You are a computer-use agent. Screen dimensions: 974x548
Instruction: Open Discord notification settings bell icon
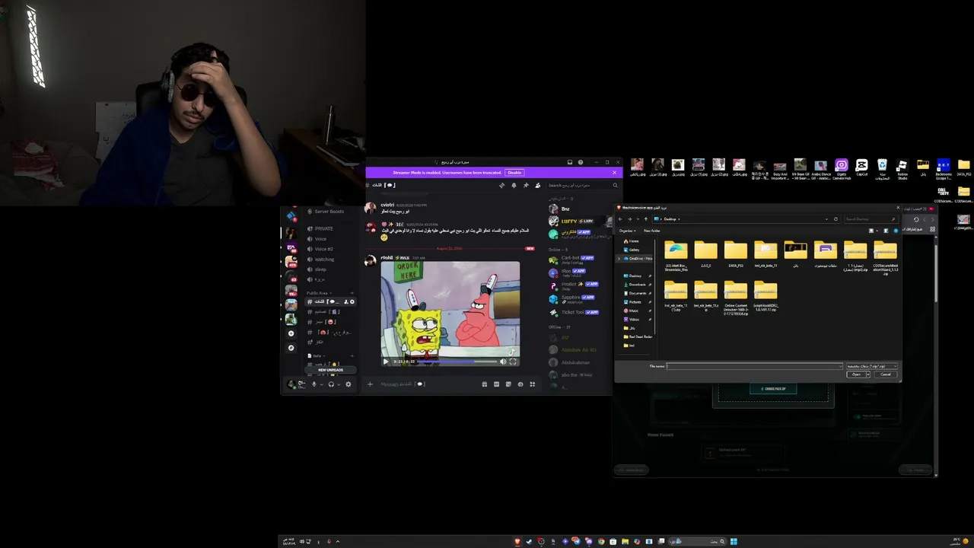coord(514,185)
